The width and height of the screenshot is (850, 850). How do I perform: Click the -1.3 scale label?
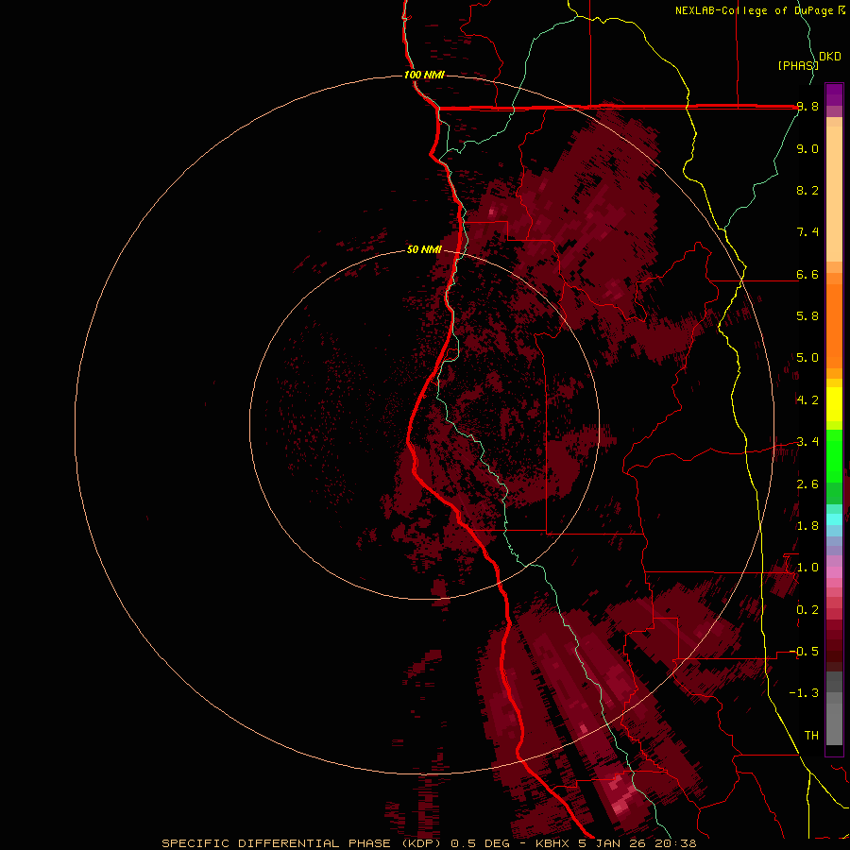point(804,693)
